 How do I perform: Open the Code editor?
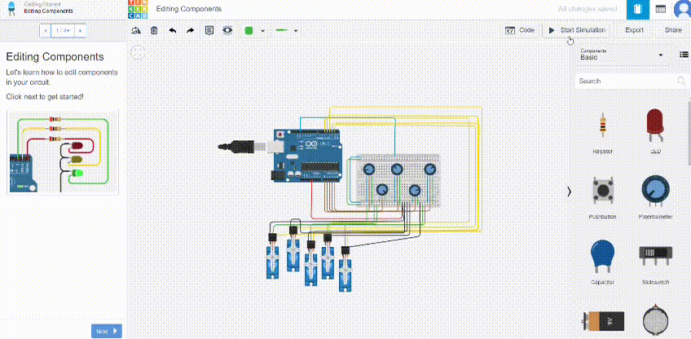(520, 30)
